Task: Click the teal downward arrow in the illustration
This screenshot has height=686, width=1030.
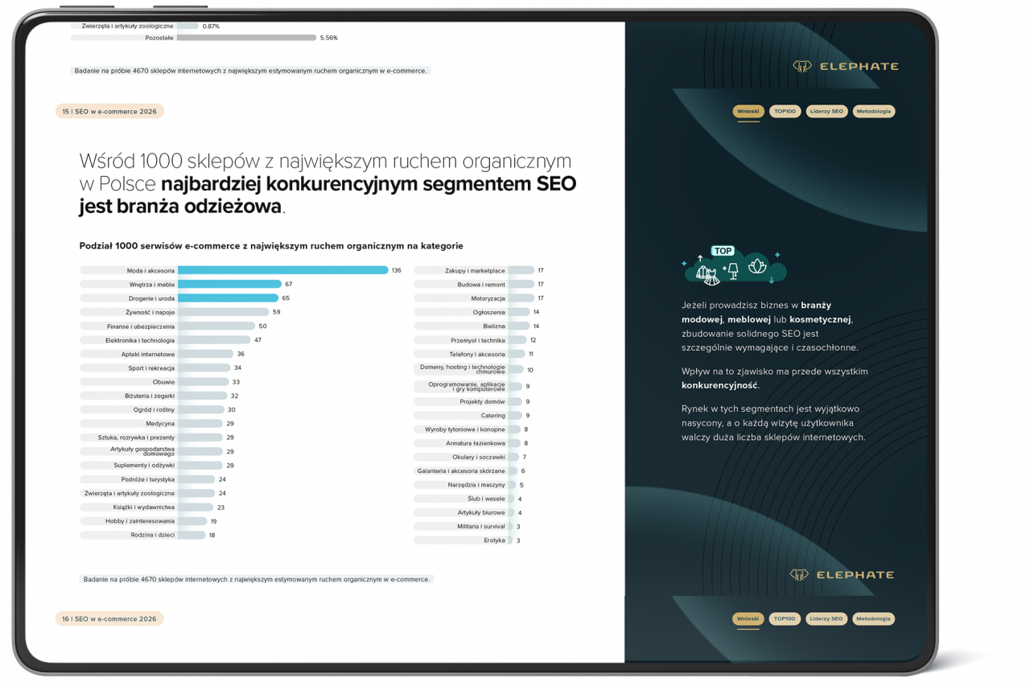Action: coord(771,280)
